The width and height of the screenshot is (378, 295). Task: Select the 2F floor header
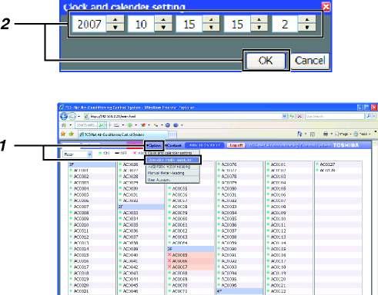pyautogui.click(x=141, y=207)
